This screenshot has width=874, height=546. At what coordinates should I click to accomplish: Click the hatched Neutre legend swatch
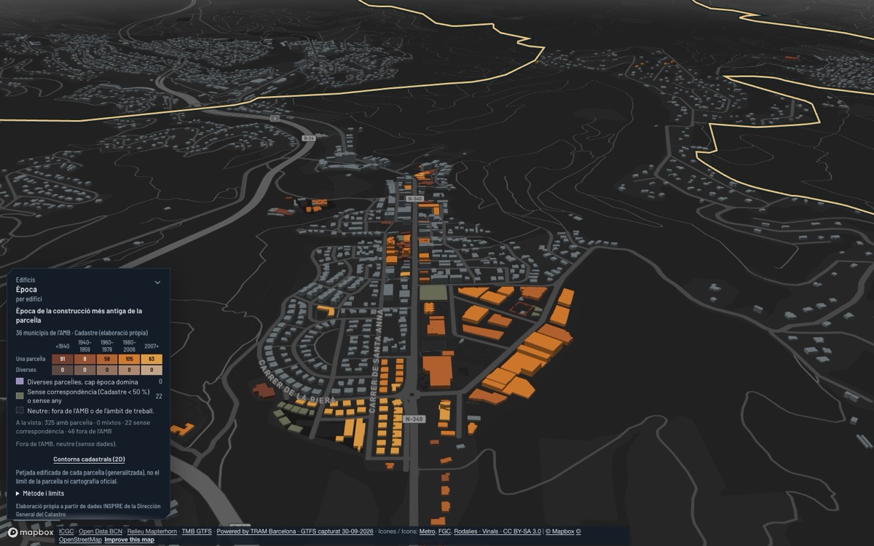[x=20, y=411]
